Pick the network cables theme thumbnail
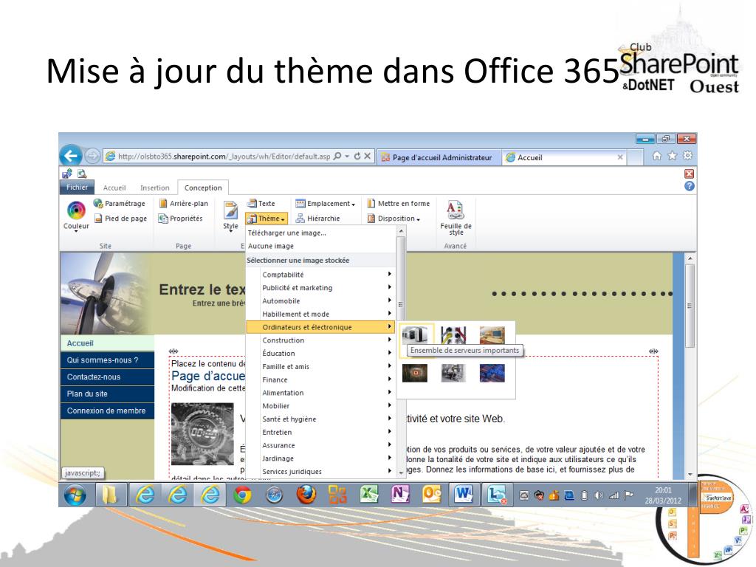 pos(453,334)
